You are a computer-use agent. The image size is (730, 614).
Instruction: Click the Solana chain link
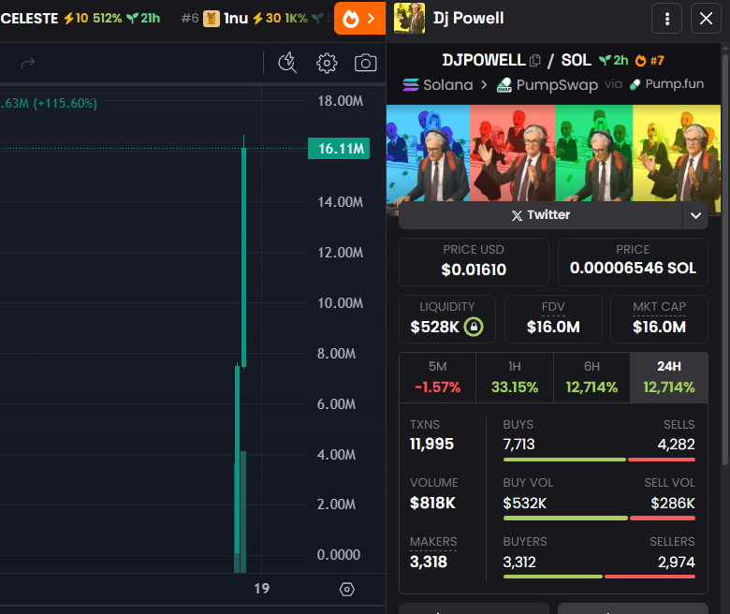tap(438, 85)
